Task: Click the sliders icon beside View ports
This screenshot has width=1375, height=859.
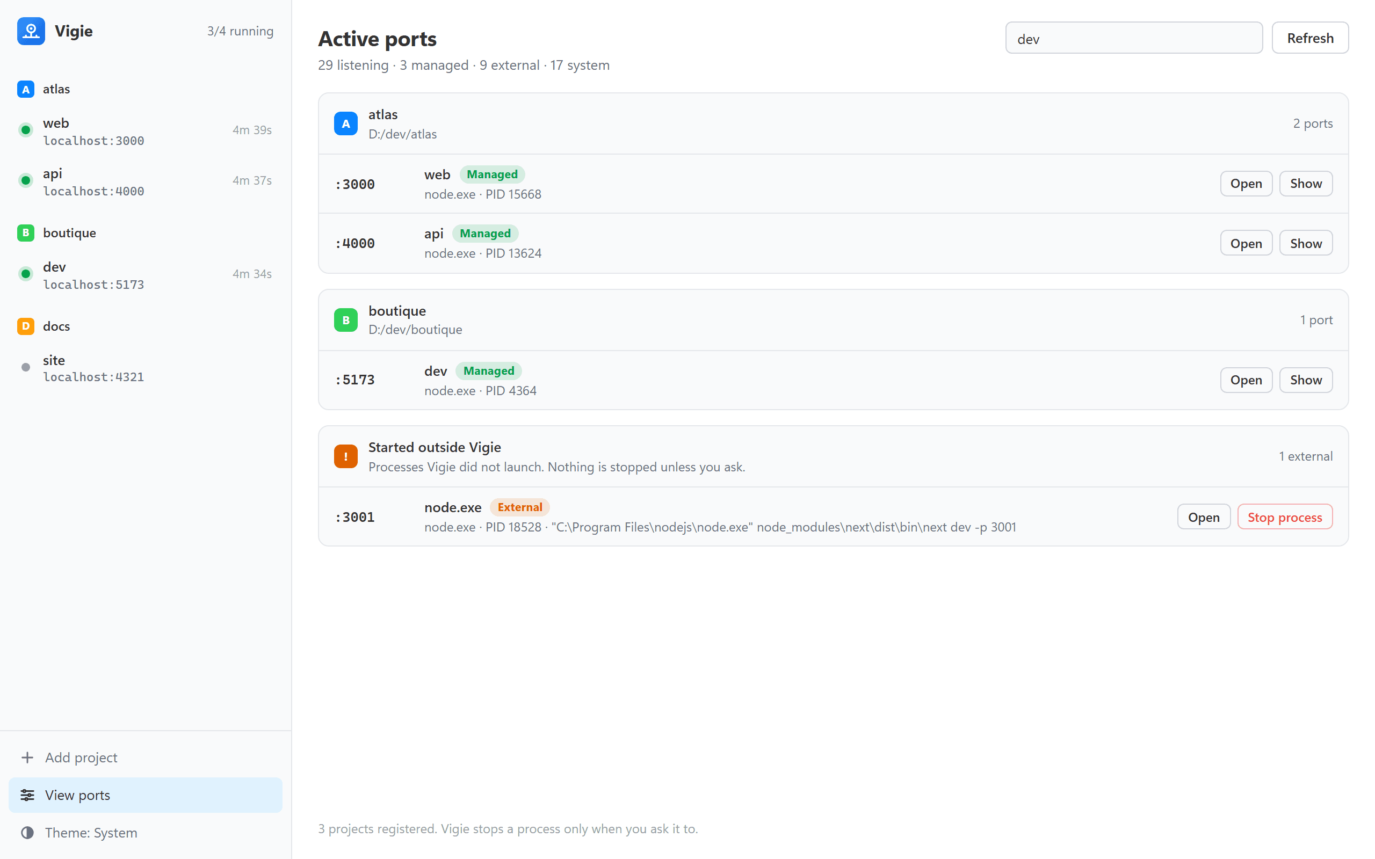Action: click(x=27, y=795)
